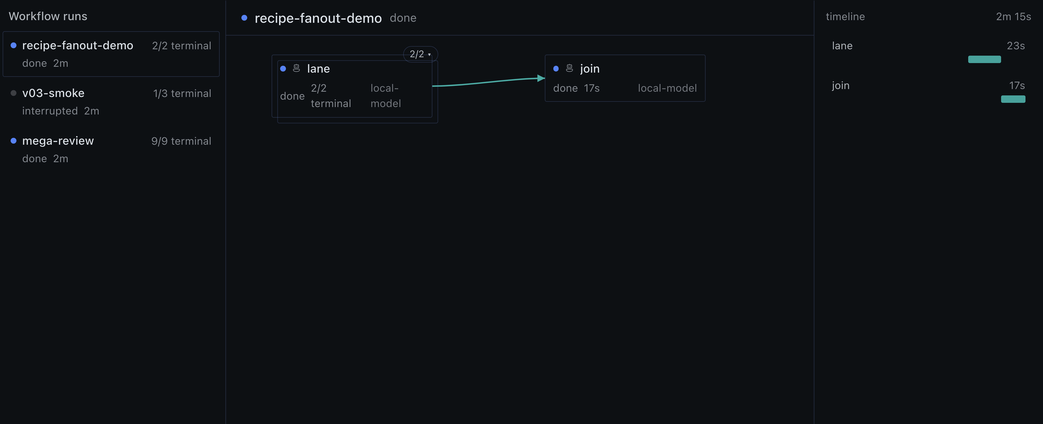This screenshot has width=1043, height=424.
Task: Click the status dot on the lane node
Action: [x=283, y=69]
